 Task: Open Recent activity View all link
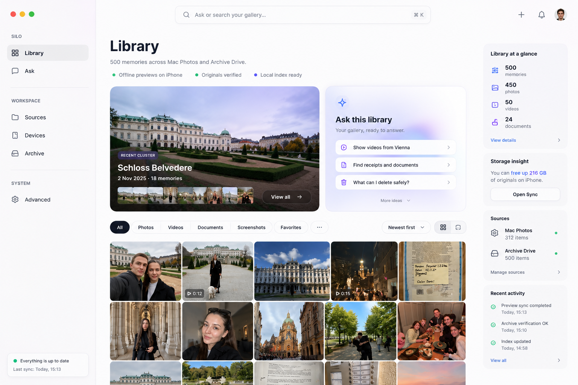(498, 361)
